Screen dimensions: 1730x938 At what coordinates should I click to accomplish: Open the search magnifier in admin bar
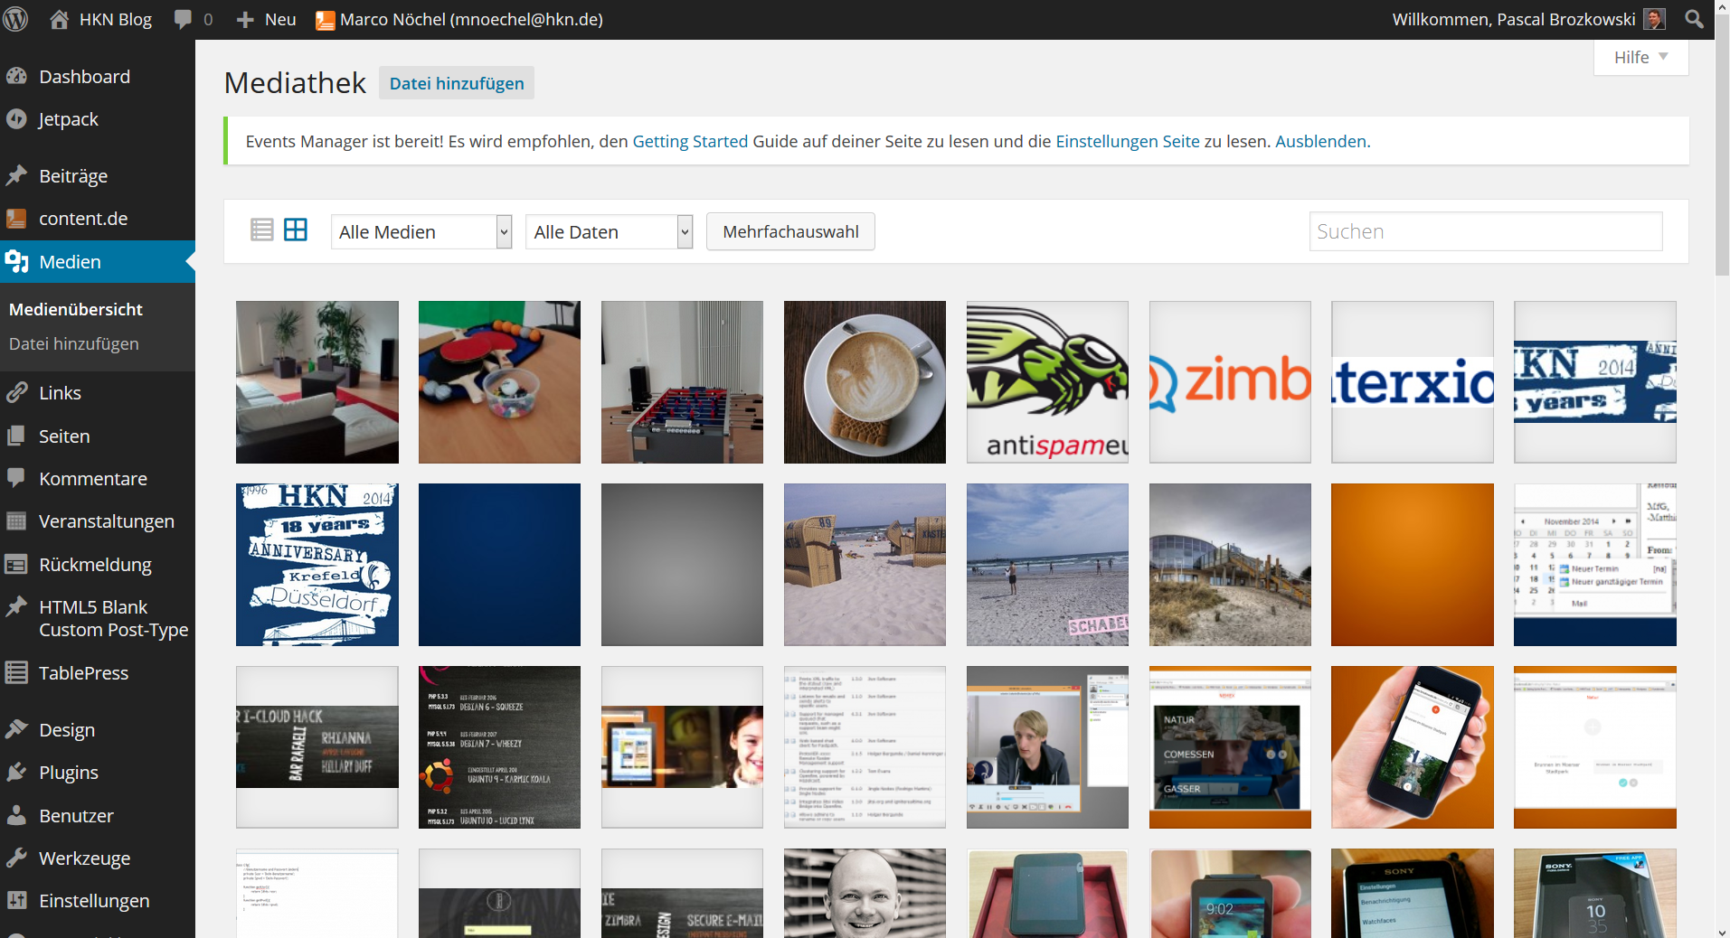[x=1694, y=19]
